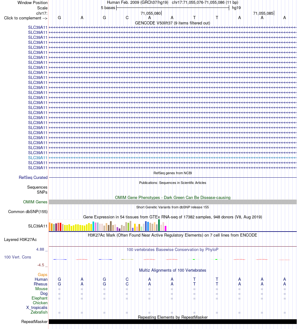The height and width of the screenshot is (329, 297).
Task: Click the "OMIM Genes" track label
Action: [35, 202]
